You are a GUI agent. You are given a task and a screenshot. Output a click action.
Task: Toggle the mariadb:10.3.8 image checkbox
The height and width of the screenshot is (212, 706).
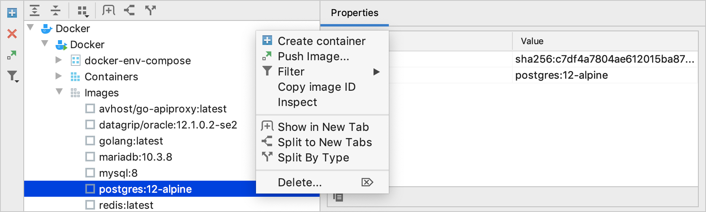point(90,157)
